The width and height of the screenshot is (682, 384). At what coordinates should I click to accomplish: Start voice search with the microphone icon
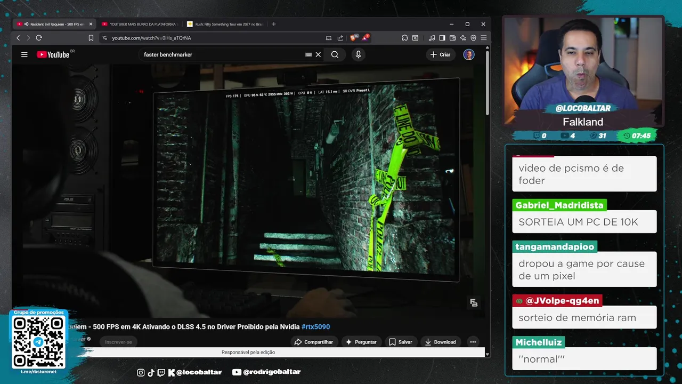(x=358, y=54)
